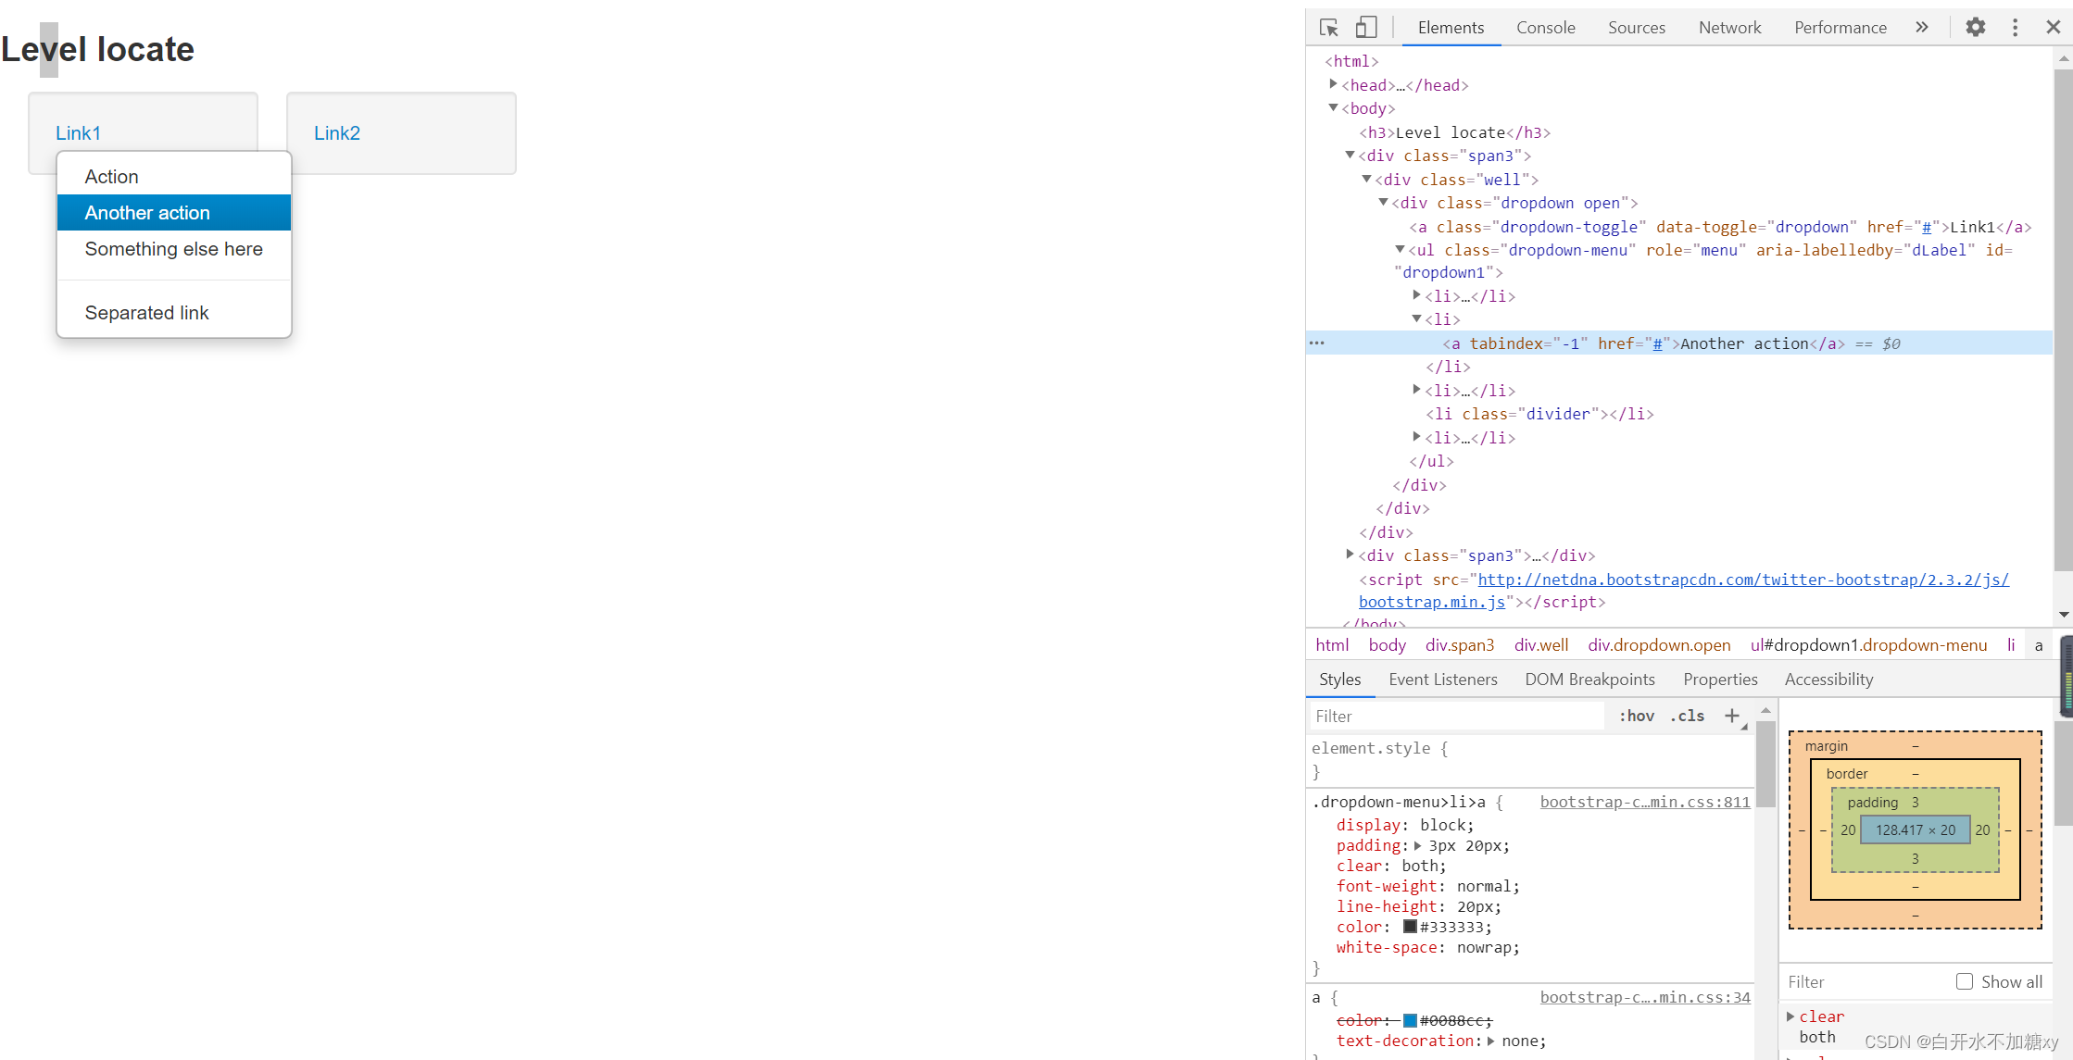Choose Another action menu item
2073x1060 pixels.
[174, 213]
